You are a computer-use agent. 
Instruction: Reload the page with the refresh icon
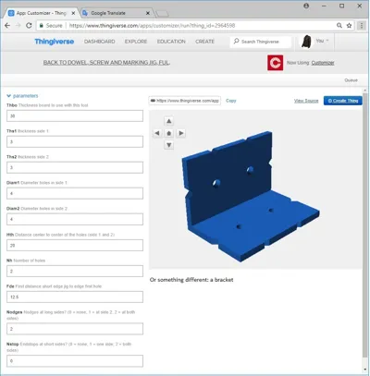pyautogui.click(x=29, y=26)
